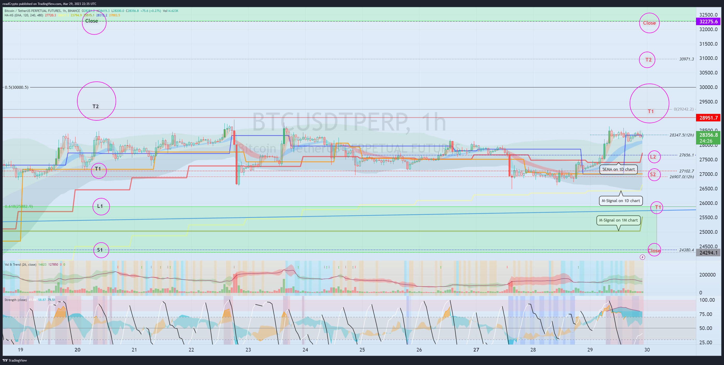Select the black T2 circled marker

(x=96, y=101)
